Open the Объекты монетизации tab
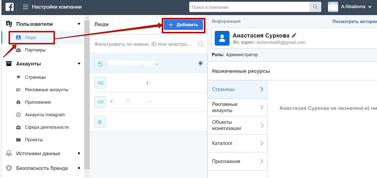 point(238,125)
